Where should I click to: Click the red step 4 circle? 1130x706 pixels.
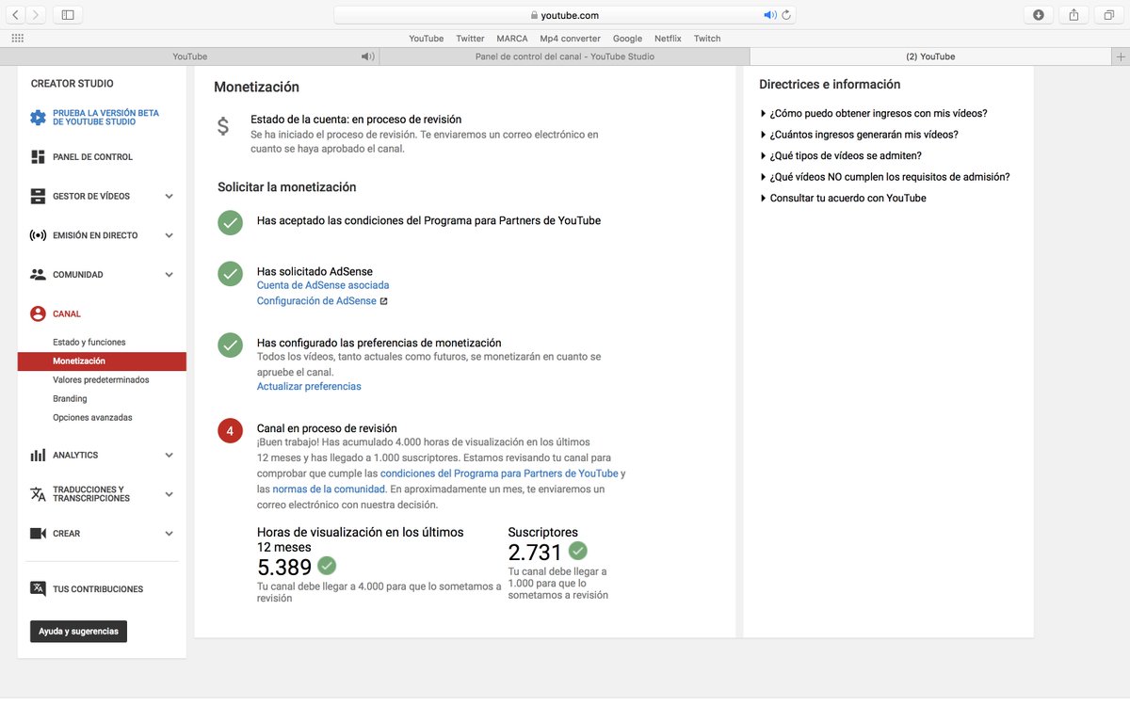coord(231,430)
